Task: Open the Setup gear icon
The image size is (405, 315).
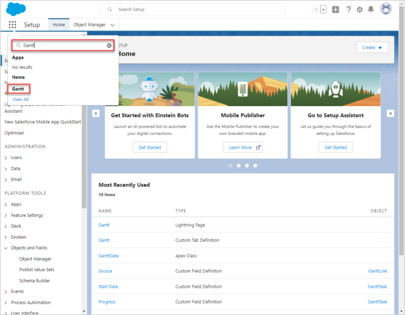Action: tap(360, 10)
